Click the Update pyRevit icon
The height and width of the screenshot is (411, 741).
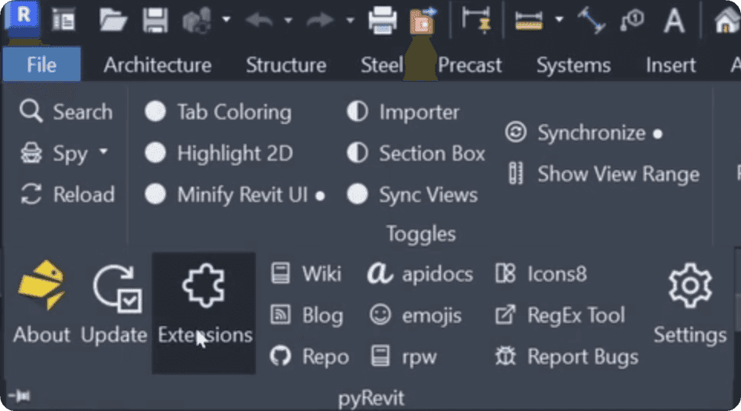point(114,302)
